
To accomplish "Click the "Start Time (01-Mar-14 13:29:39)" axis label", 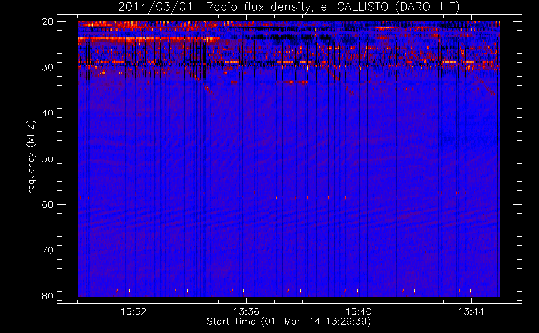I will [x=289, y=322].
